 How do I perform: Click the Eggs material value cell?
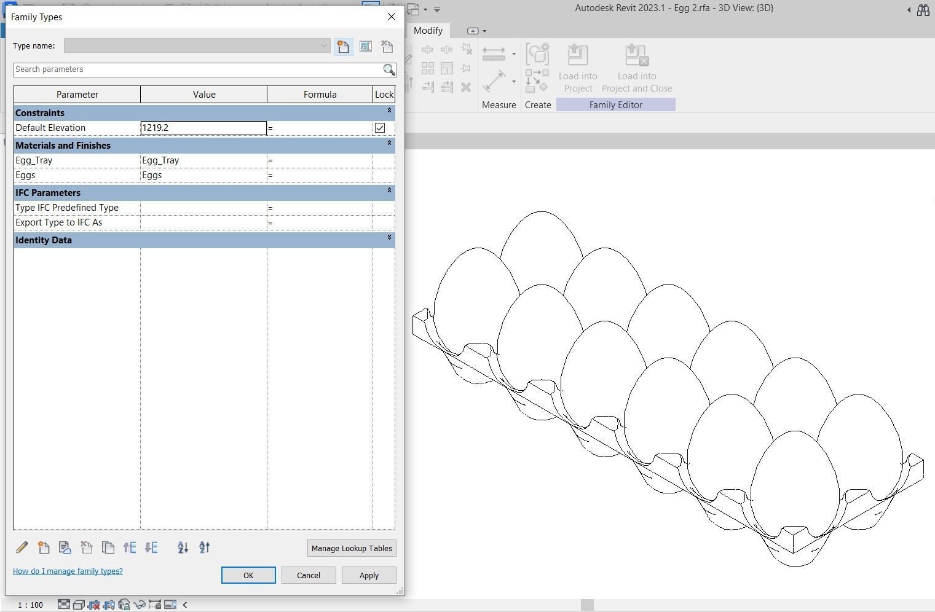(x=203, y=175)
